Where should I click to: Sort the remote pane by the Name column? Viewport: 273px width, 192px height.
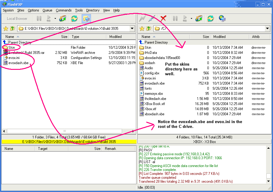[x=164, y=37]
